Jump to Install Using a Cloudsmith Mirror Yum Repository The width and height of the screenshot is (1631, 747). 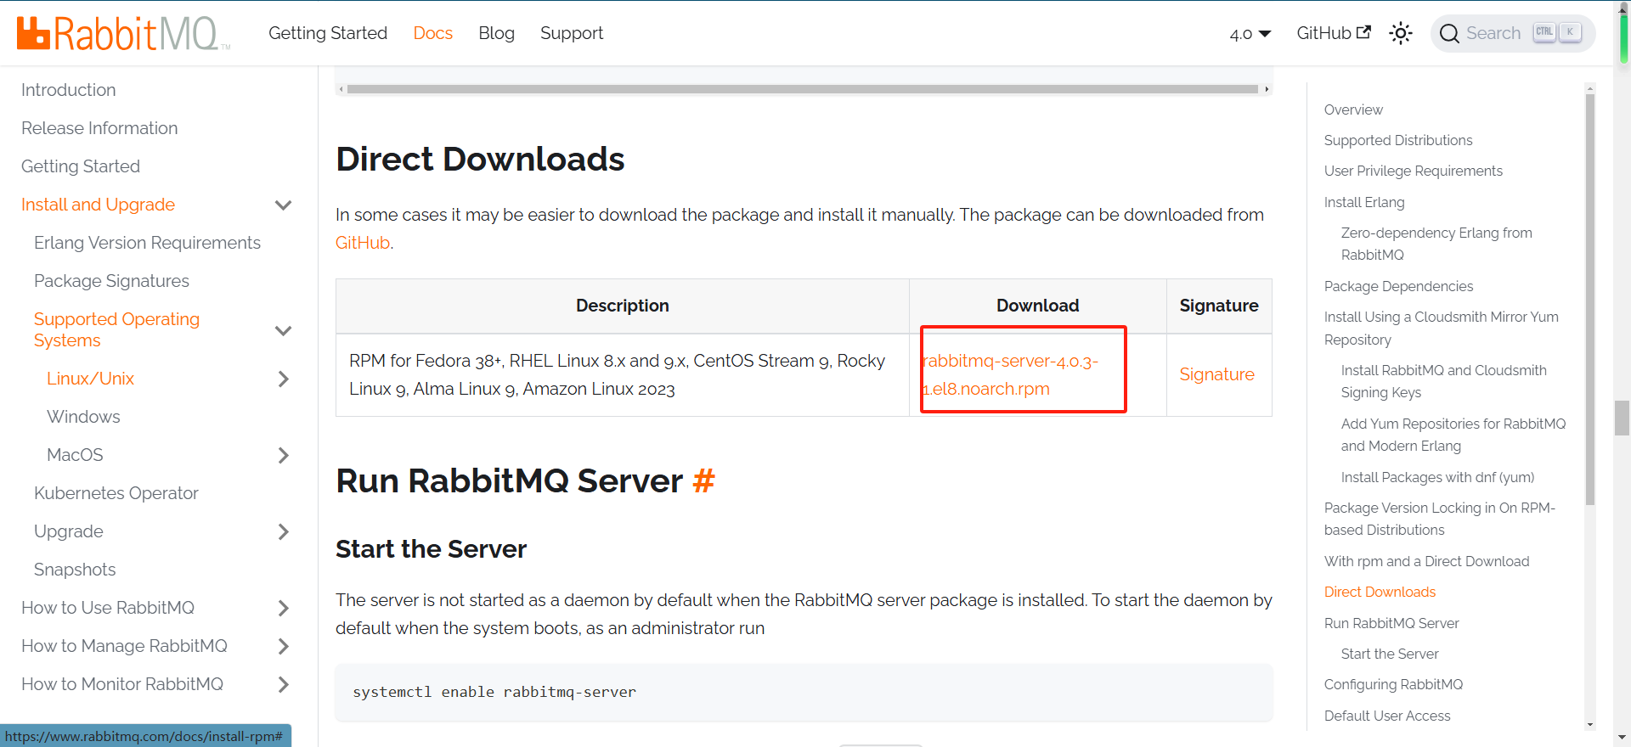point(1442,328)
